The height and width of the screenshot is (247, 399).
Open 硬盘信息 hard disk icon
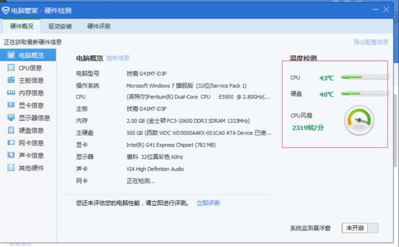point(11,130)
